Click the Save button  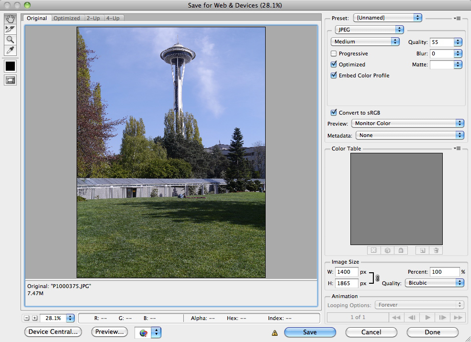pos(310,332)
